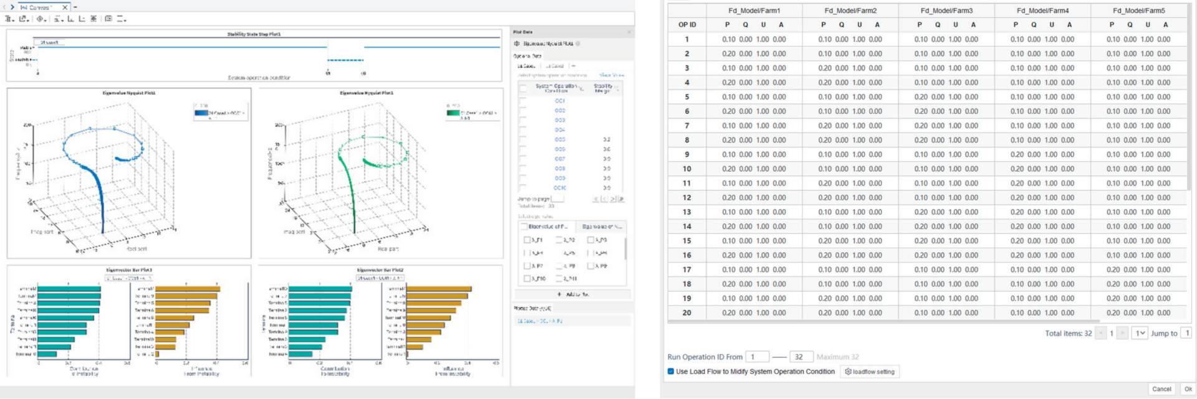Open the last dropdown in the canvas toolbar
This screenshot has height=399, width=1197.
click(x=122, y=19)
